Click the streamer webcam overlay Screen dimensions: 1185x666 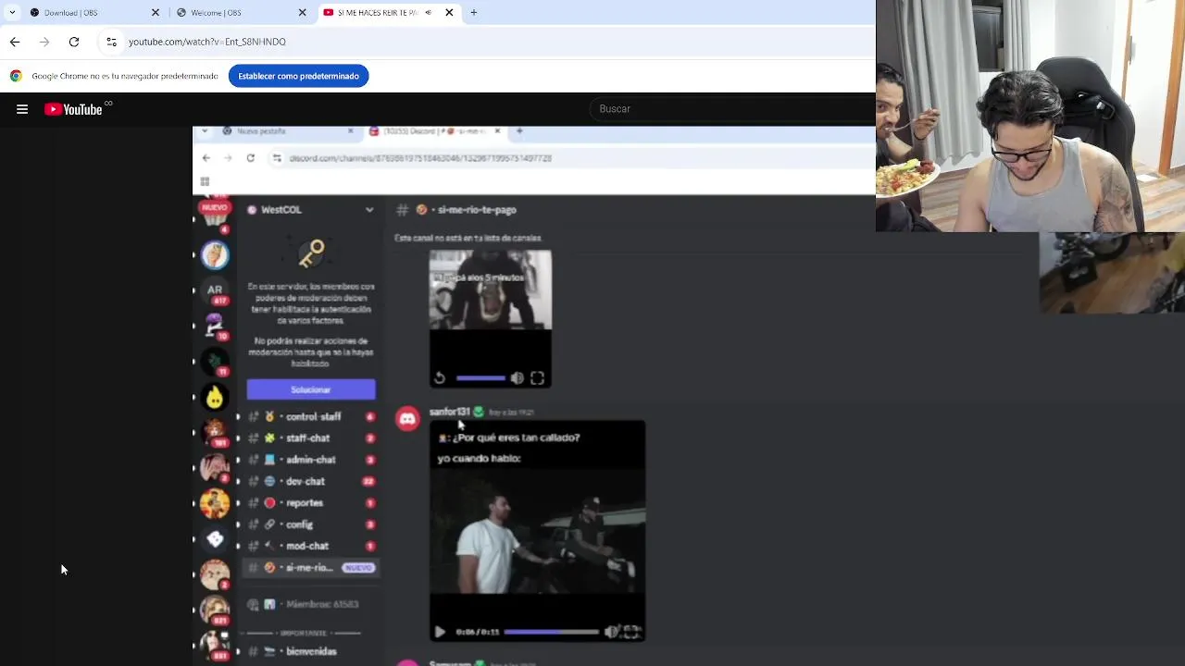[x=1030, y=116]
